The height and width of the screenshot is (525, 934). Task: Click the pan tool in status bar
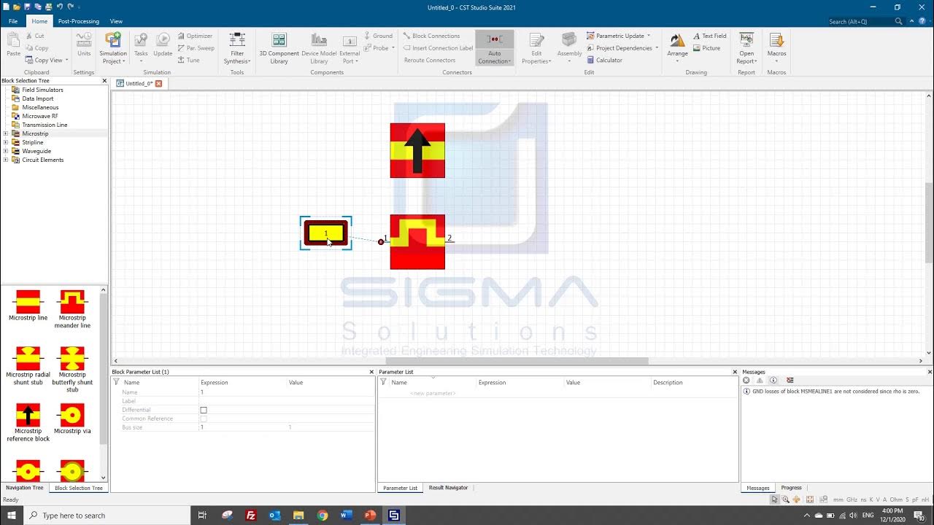pyautogui.click(x=797, y=499)
